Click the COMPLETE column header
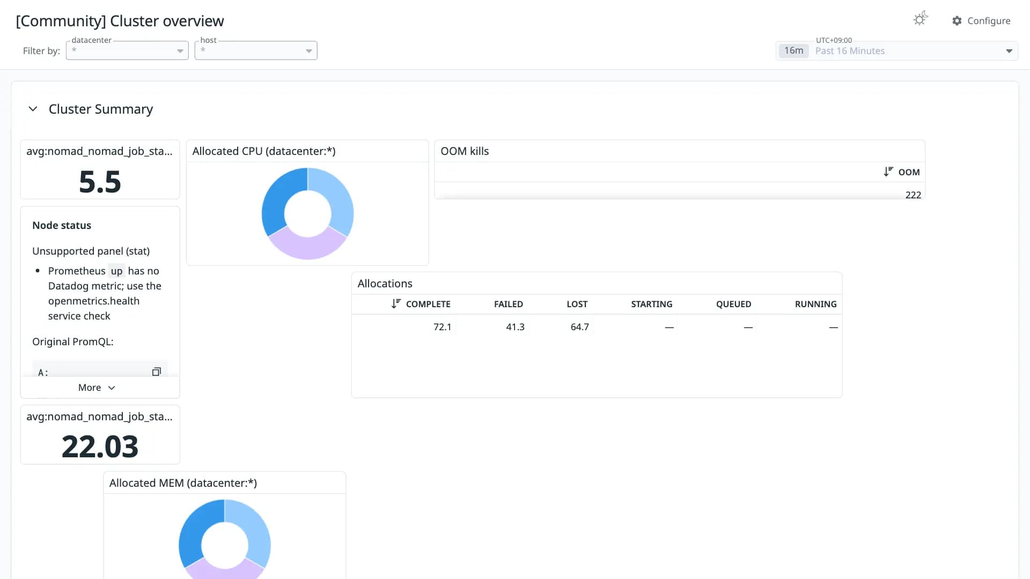This screenshot has width=1030, height=579. (x=428, y=304)
